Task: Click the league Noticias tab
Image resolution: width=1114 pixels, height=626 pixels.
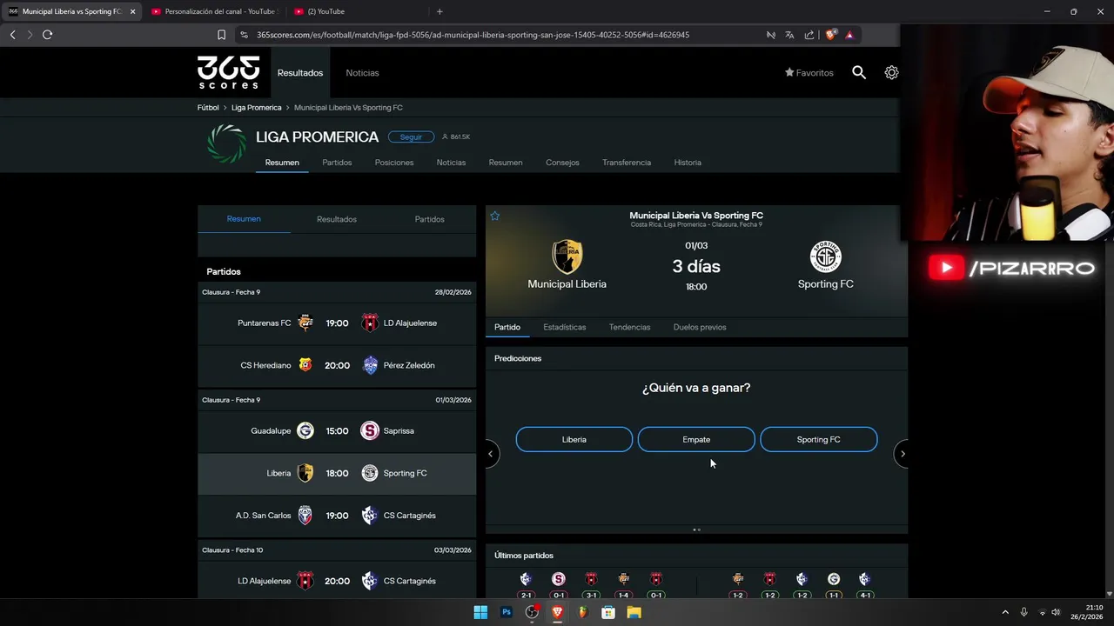Action: pos(451,163)
